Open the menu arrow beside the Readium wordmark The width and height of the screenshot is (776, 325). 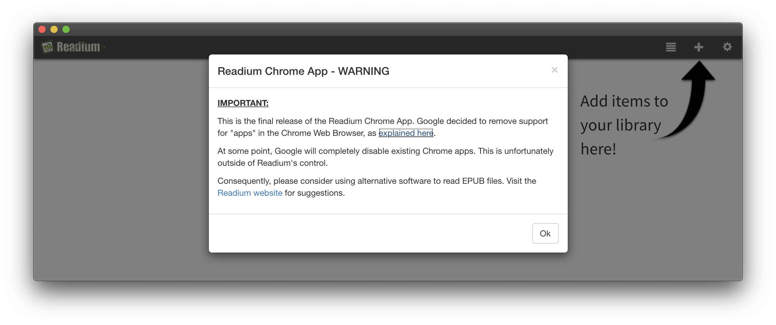coord(104,48)
